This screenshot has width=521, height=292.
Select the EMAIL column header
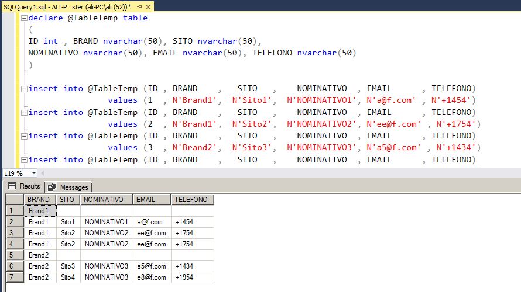[152, 200]
